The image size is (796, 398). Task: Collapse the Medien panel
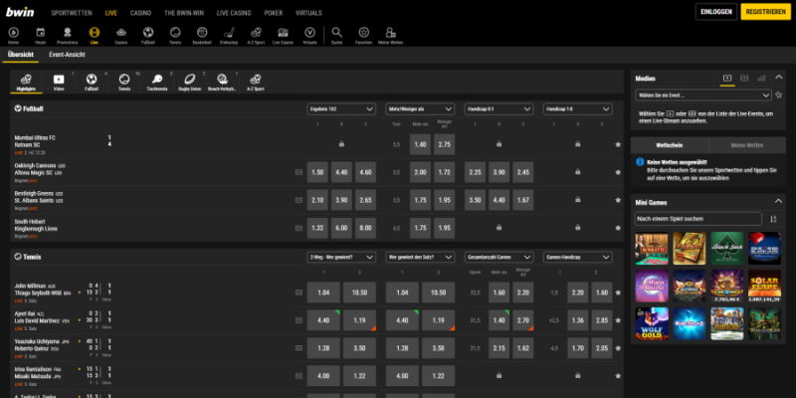pos(779,78)
